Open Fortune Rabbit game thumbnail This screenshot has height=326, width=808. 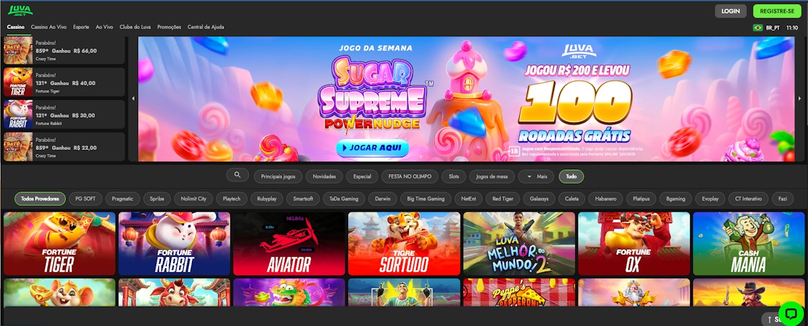(174, 244)
